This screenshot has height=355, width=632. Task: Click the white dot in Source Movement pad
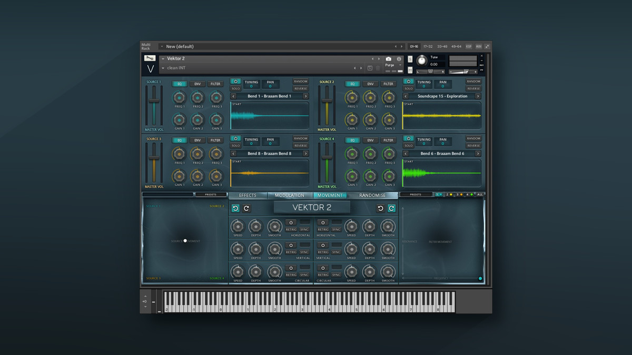click(185, 241)
